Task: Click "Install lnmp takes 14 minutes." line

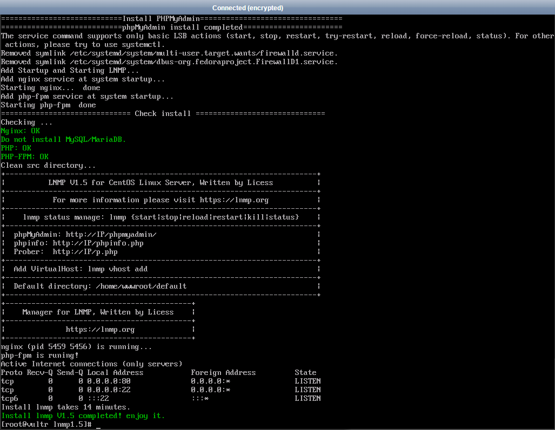Action: [66, 407]
